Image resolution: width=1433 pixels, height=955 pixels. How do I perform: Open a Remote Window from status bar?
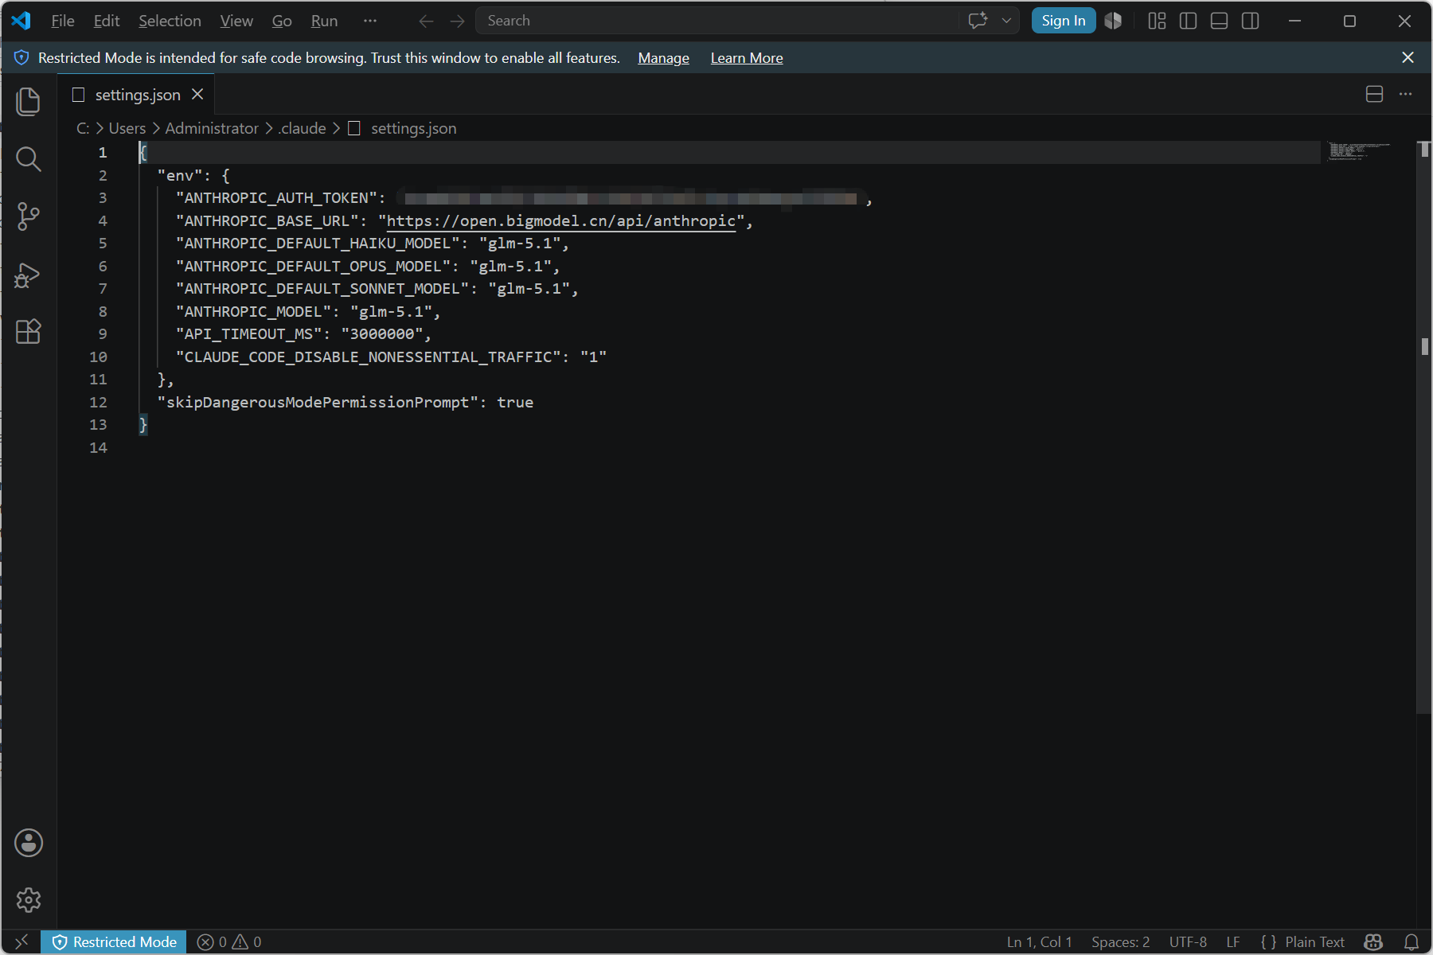(x=21, y=942)
